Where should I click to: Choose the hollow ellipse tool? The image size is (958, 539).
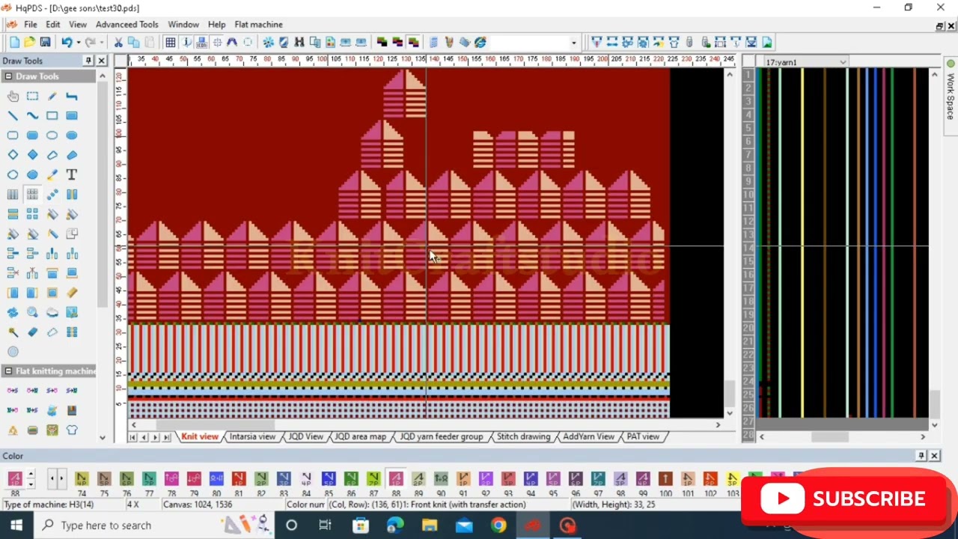click(x=52, y=135)
